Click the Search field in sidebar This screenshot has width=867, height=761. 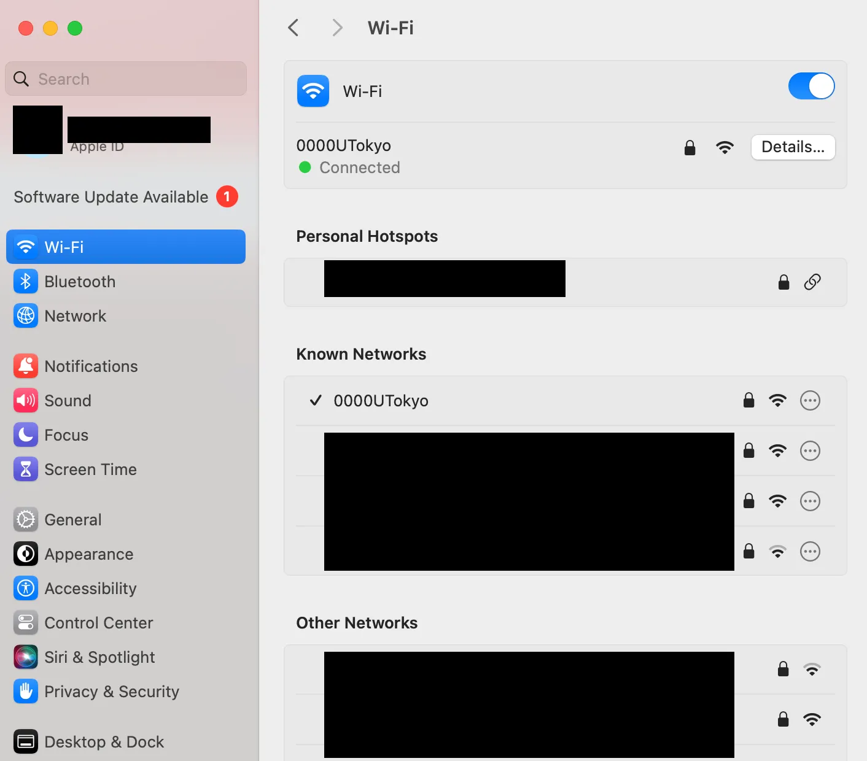pyautogui.click(x=126, y=79)
